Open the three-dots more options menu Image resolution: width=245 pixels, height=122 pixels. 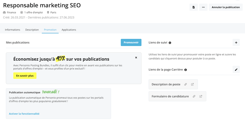pos(203,7)
